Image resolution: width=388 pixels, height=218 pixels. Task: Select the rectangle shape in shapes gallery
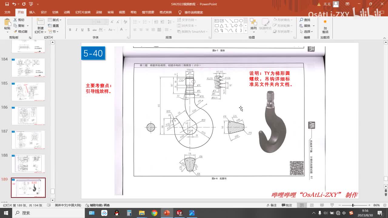tap(236, 21)
